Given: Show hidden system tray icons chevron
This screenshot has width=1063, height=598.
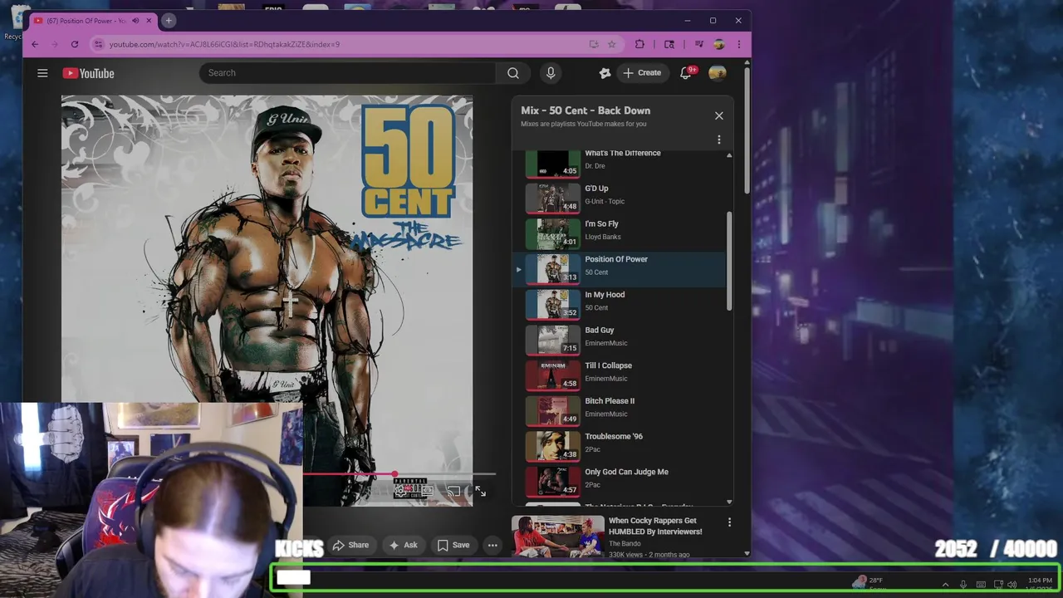Looking at the screenshot, I should [945, 585].
